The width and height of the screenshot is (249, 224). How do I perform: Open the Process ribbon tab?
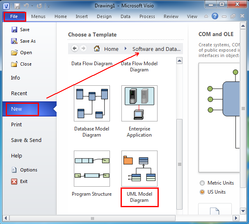pos(147,16)
